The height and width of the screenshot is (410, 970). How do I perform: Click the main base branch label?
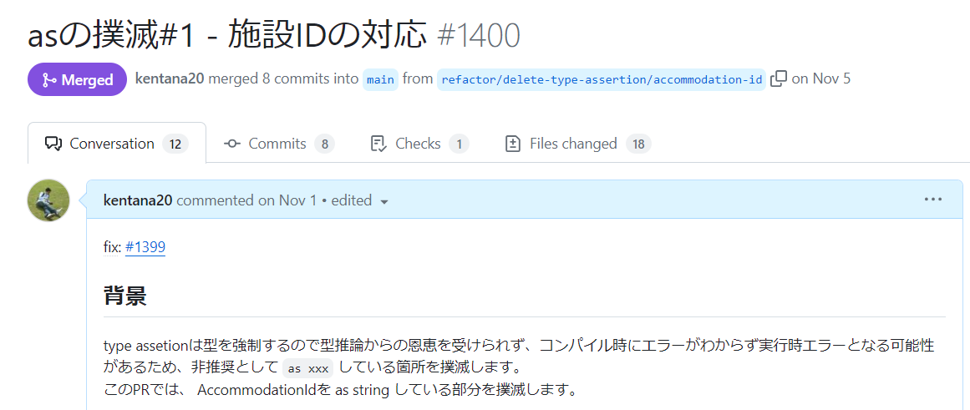[380, 80]
